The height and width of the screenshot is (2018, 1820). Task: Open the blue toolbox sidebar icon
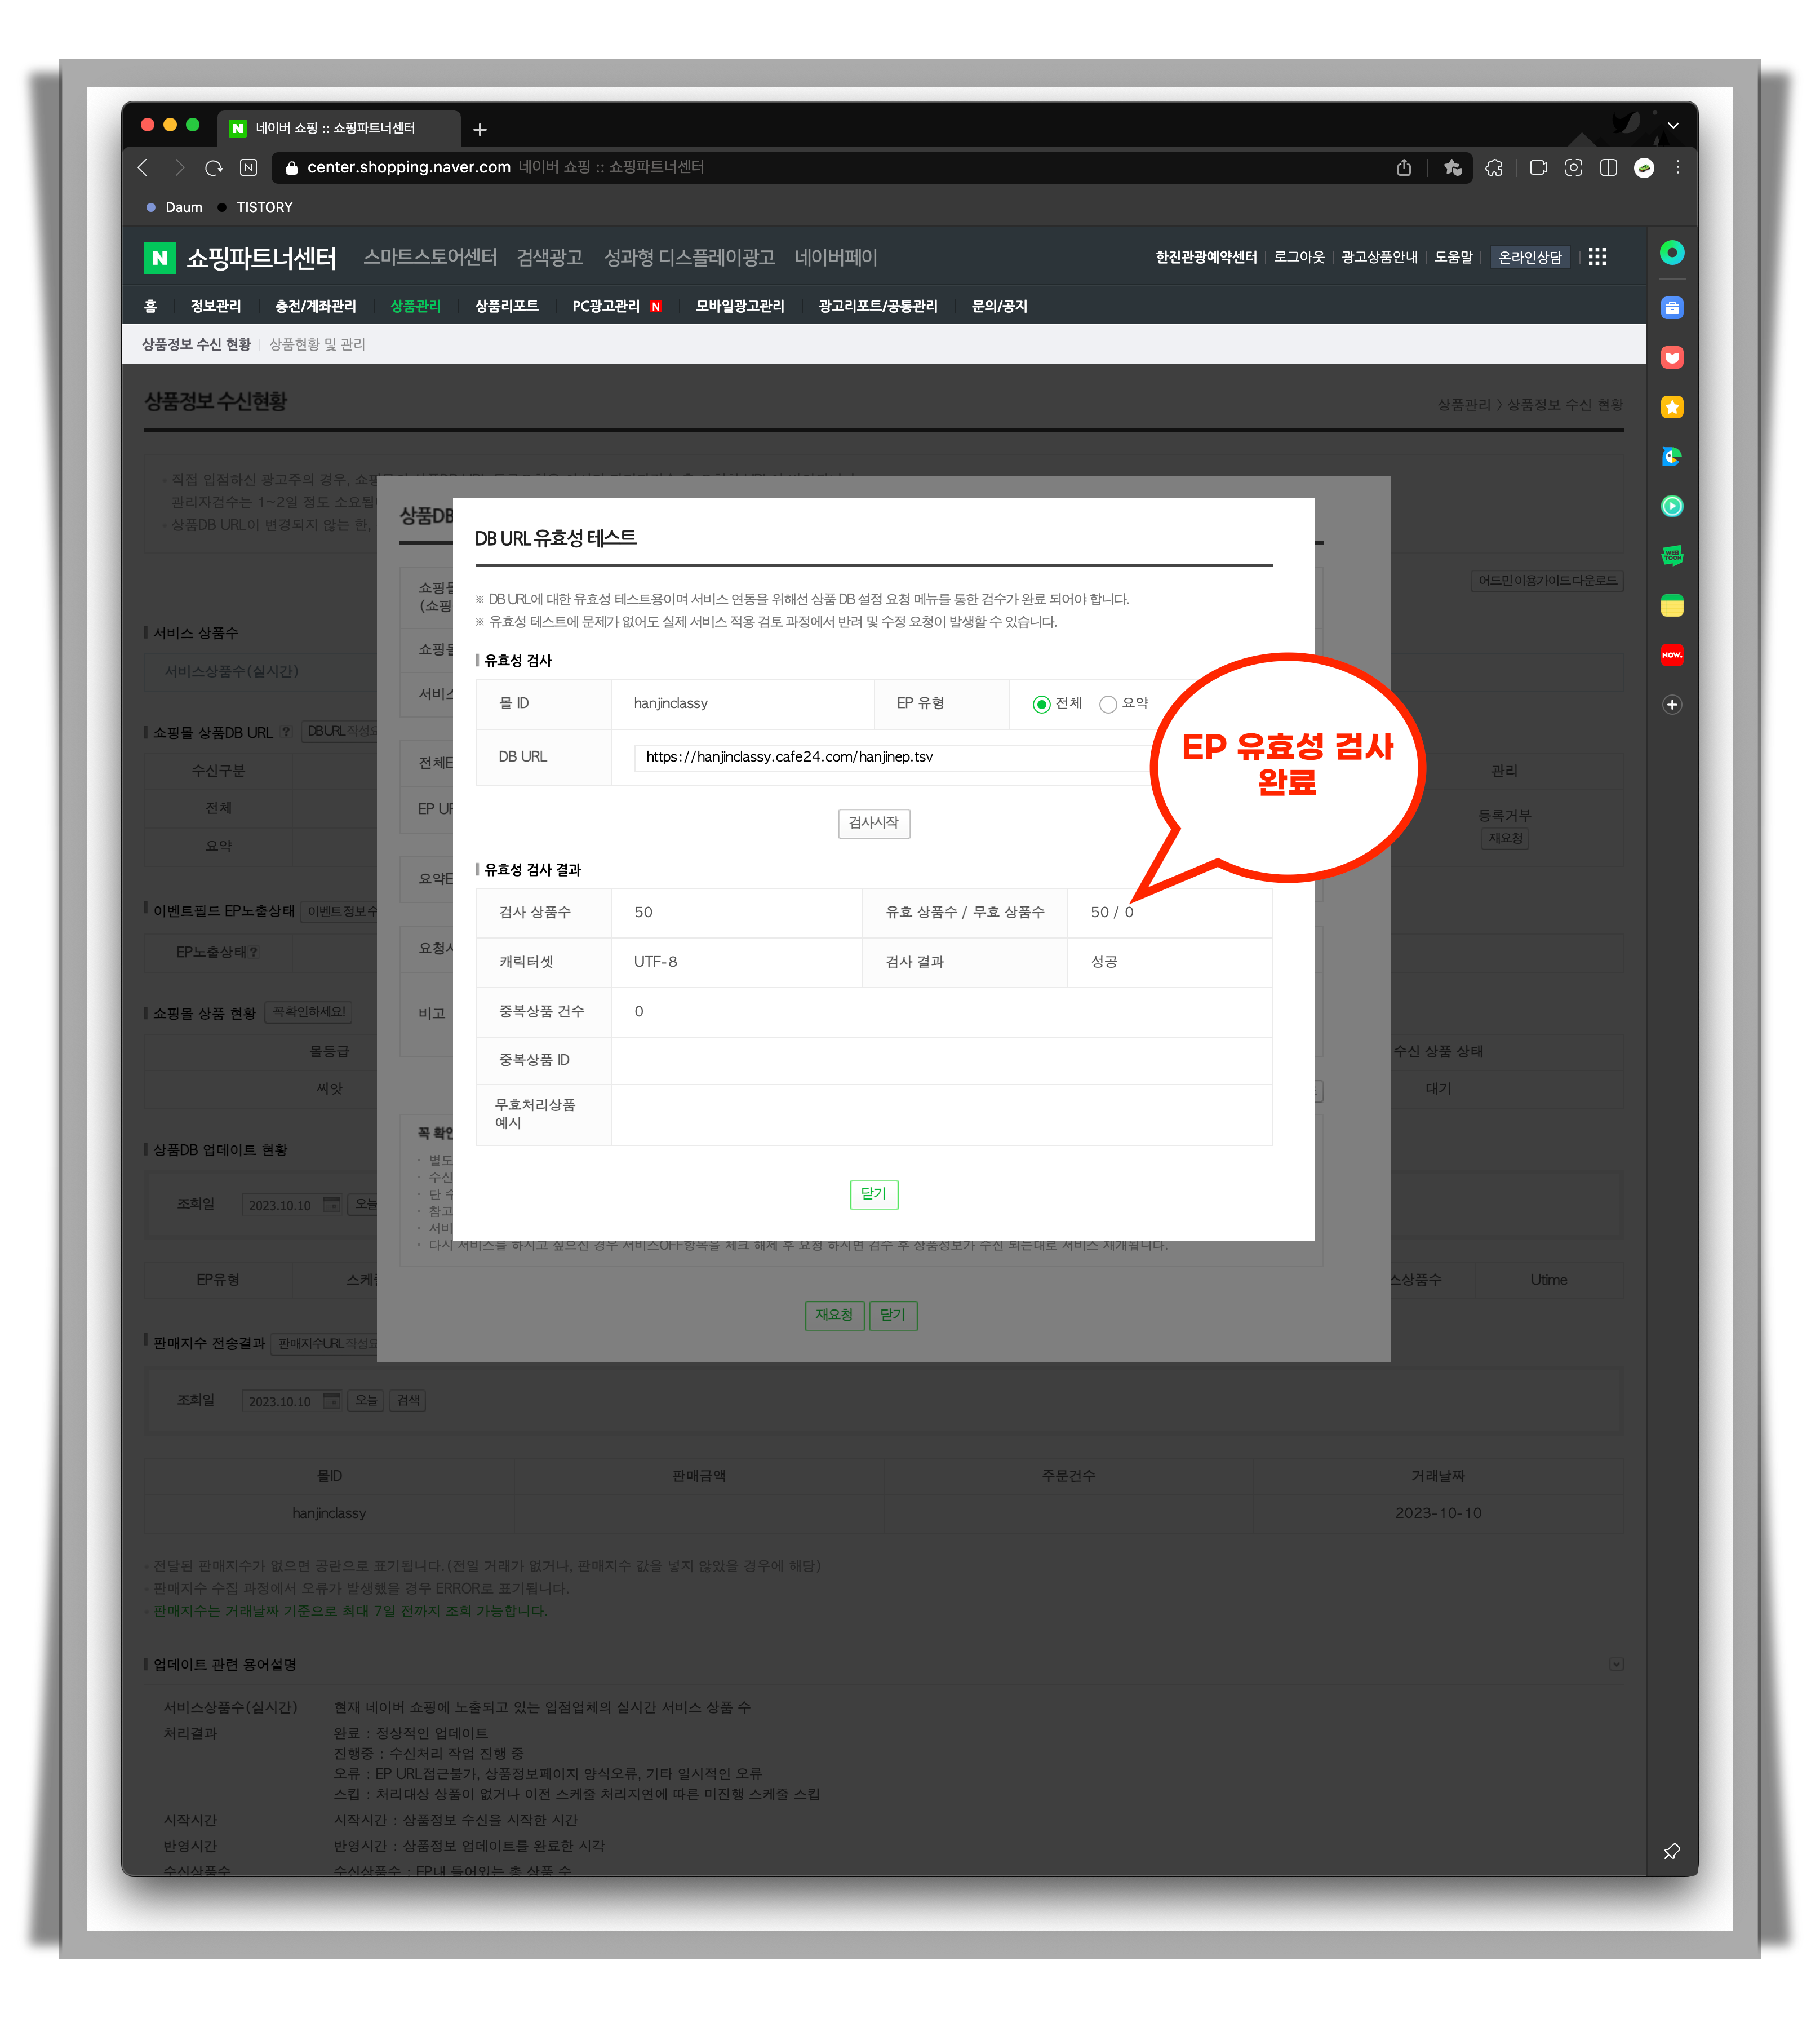click(x=1672, y=307)
